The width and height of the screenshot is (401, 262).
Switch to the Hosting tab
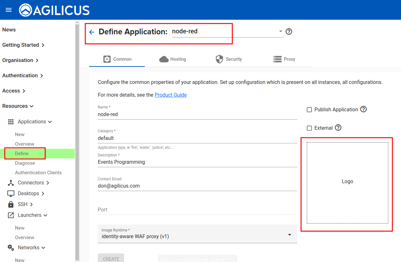[x=172, y=59]
